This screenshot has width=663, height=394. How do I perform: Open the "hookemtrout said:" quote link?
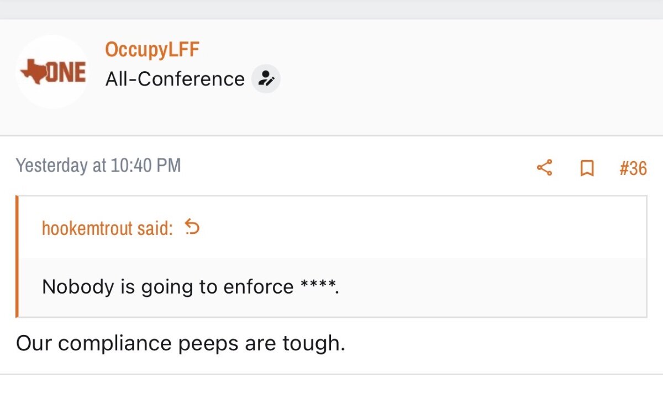[107, 228]
